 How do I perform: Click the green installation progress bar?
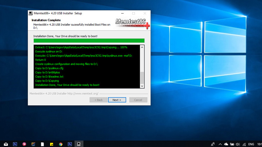tap(89, 41)
